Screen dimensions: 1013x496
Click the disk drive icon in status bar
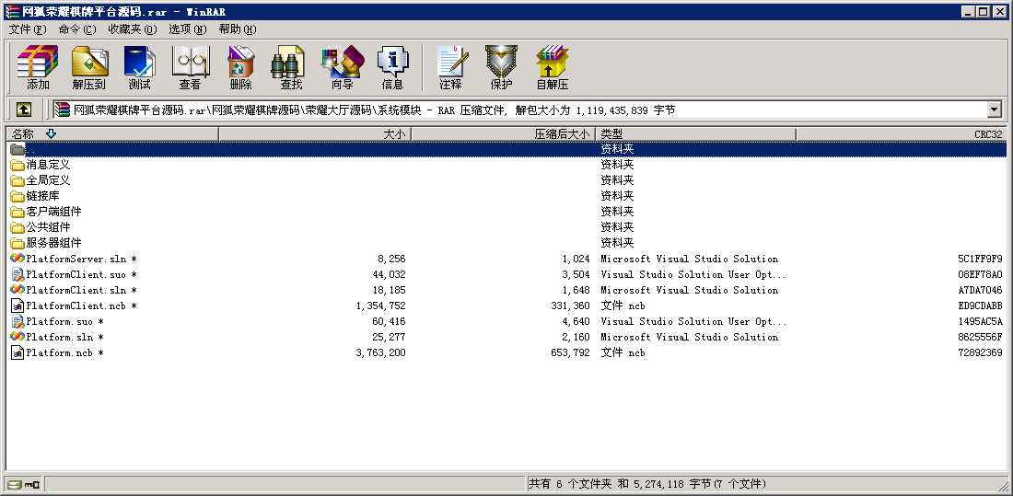14,484
